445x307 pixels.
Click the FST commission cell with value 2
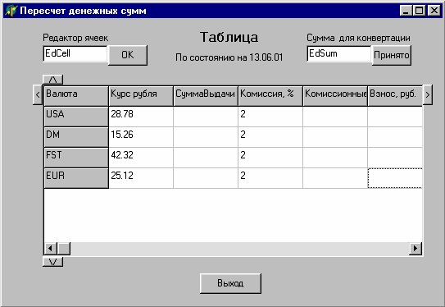(270, 158)
